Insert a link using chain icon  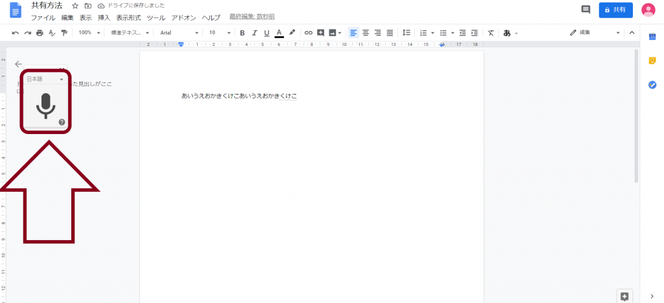coord(308,32)
